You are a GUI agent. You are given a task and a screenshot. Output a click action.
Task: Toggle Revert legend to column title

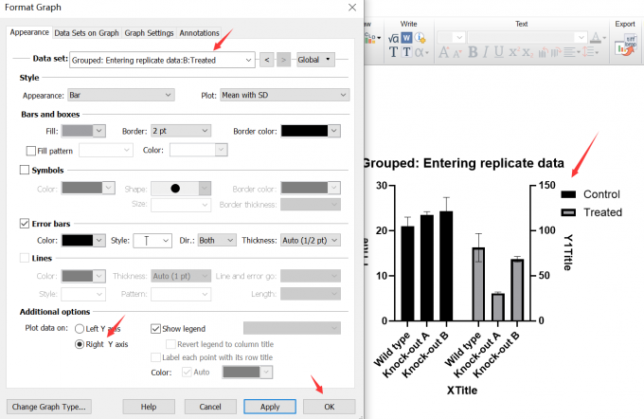pos(170,344)
